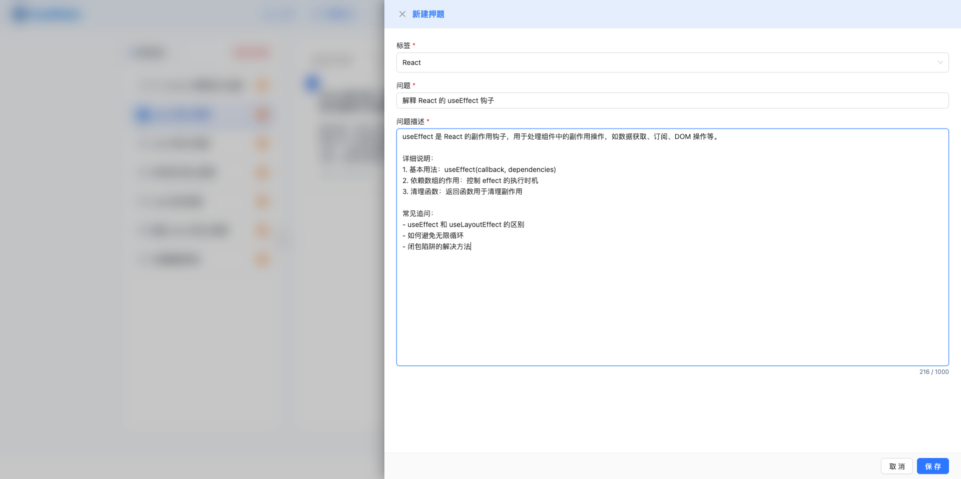This screenshot has width=961, height=479.
Task: Click the orange icon beside the highlighted sidebar item
Action: [262, 115]
